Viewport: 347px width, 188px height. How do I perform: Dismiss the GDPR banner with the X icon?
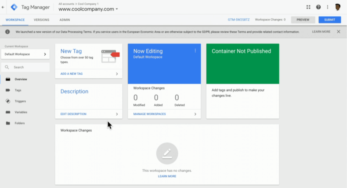(x=339, y=32)
